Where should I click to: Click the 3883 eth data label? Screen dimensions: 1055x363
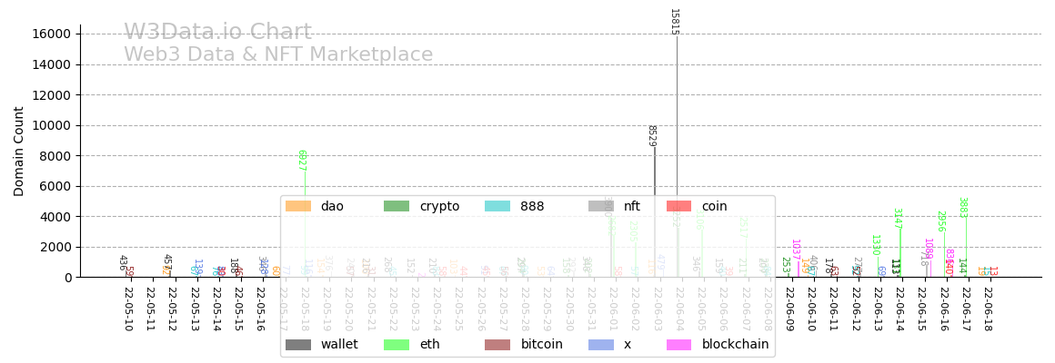point(962,208)
